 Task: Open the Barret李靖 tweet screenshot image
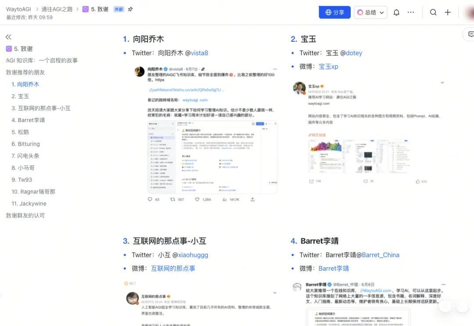coord(369,303)
